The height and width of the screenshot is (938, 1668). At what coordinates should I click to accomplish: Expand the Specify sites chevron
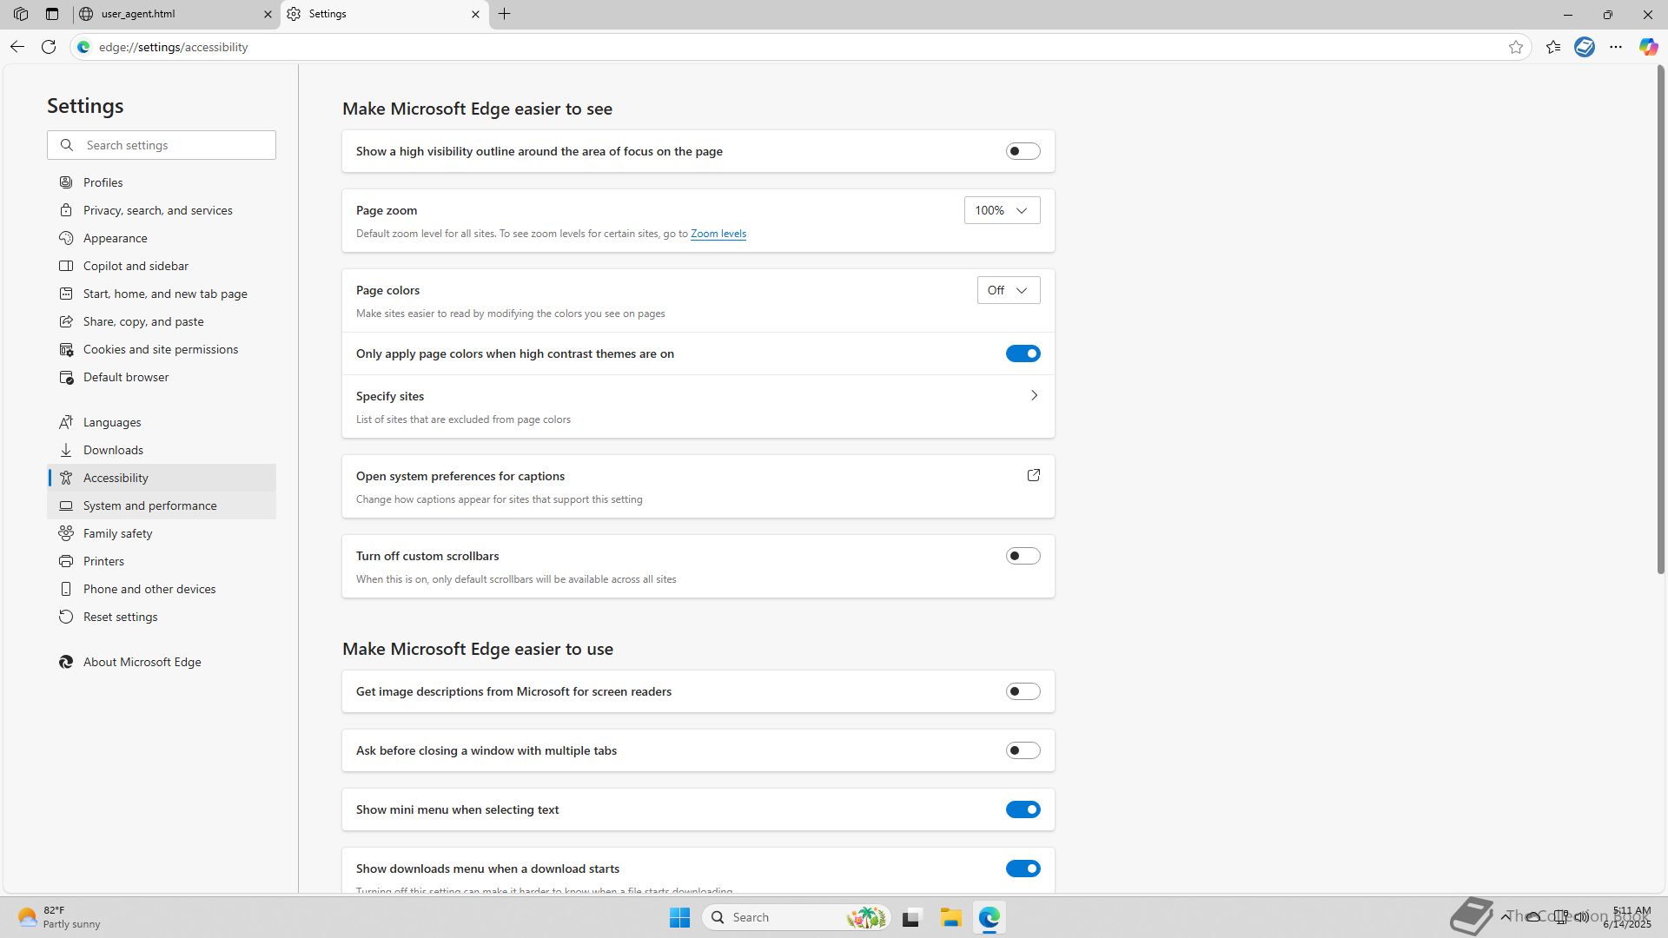1033,396
